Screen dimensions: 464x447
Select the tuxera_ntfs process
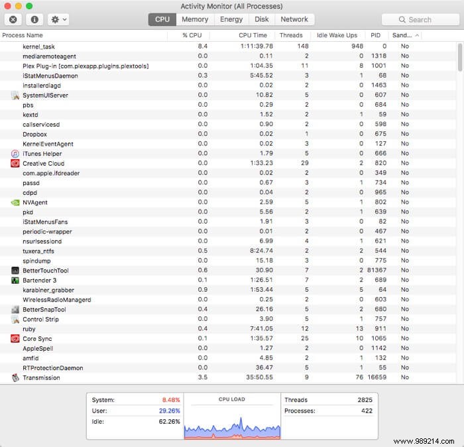click(228, 251)
